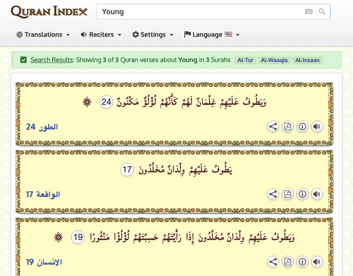Open the virtual keyboard icon in search box
Viewport: 353px width, 276px height.
[x=309, y=11]
